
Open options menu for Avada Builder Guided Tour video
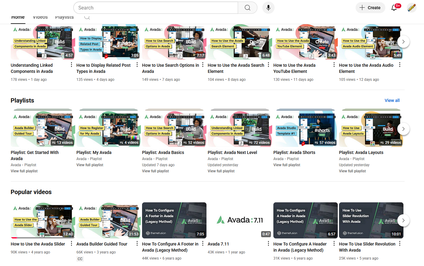137,244
